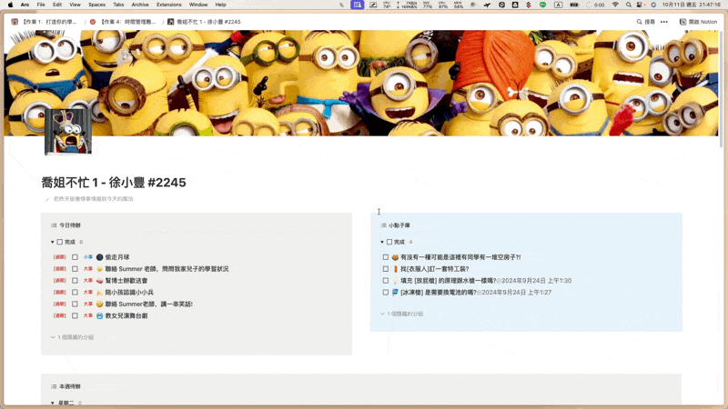
Task: Click the 小點子庫 view list icon
Action: pos(383,225)
